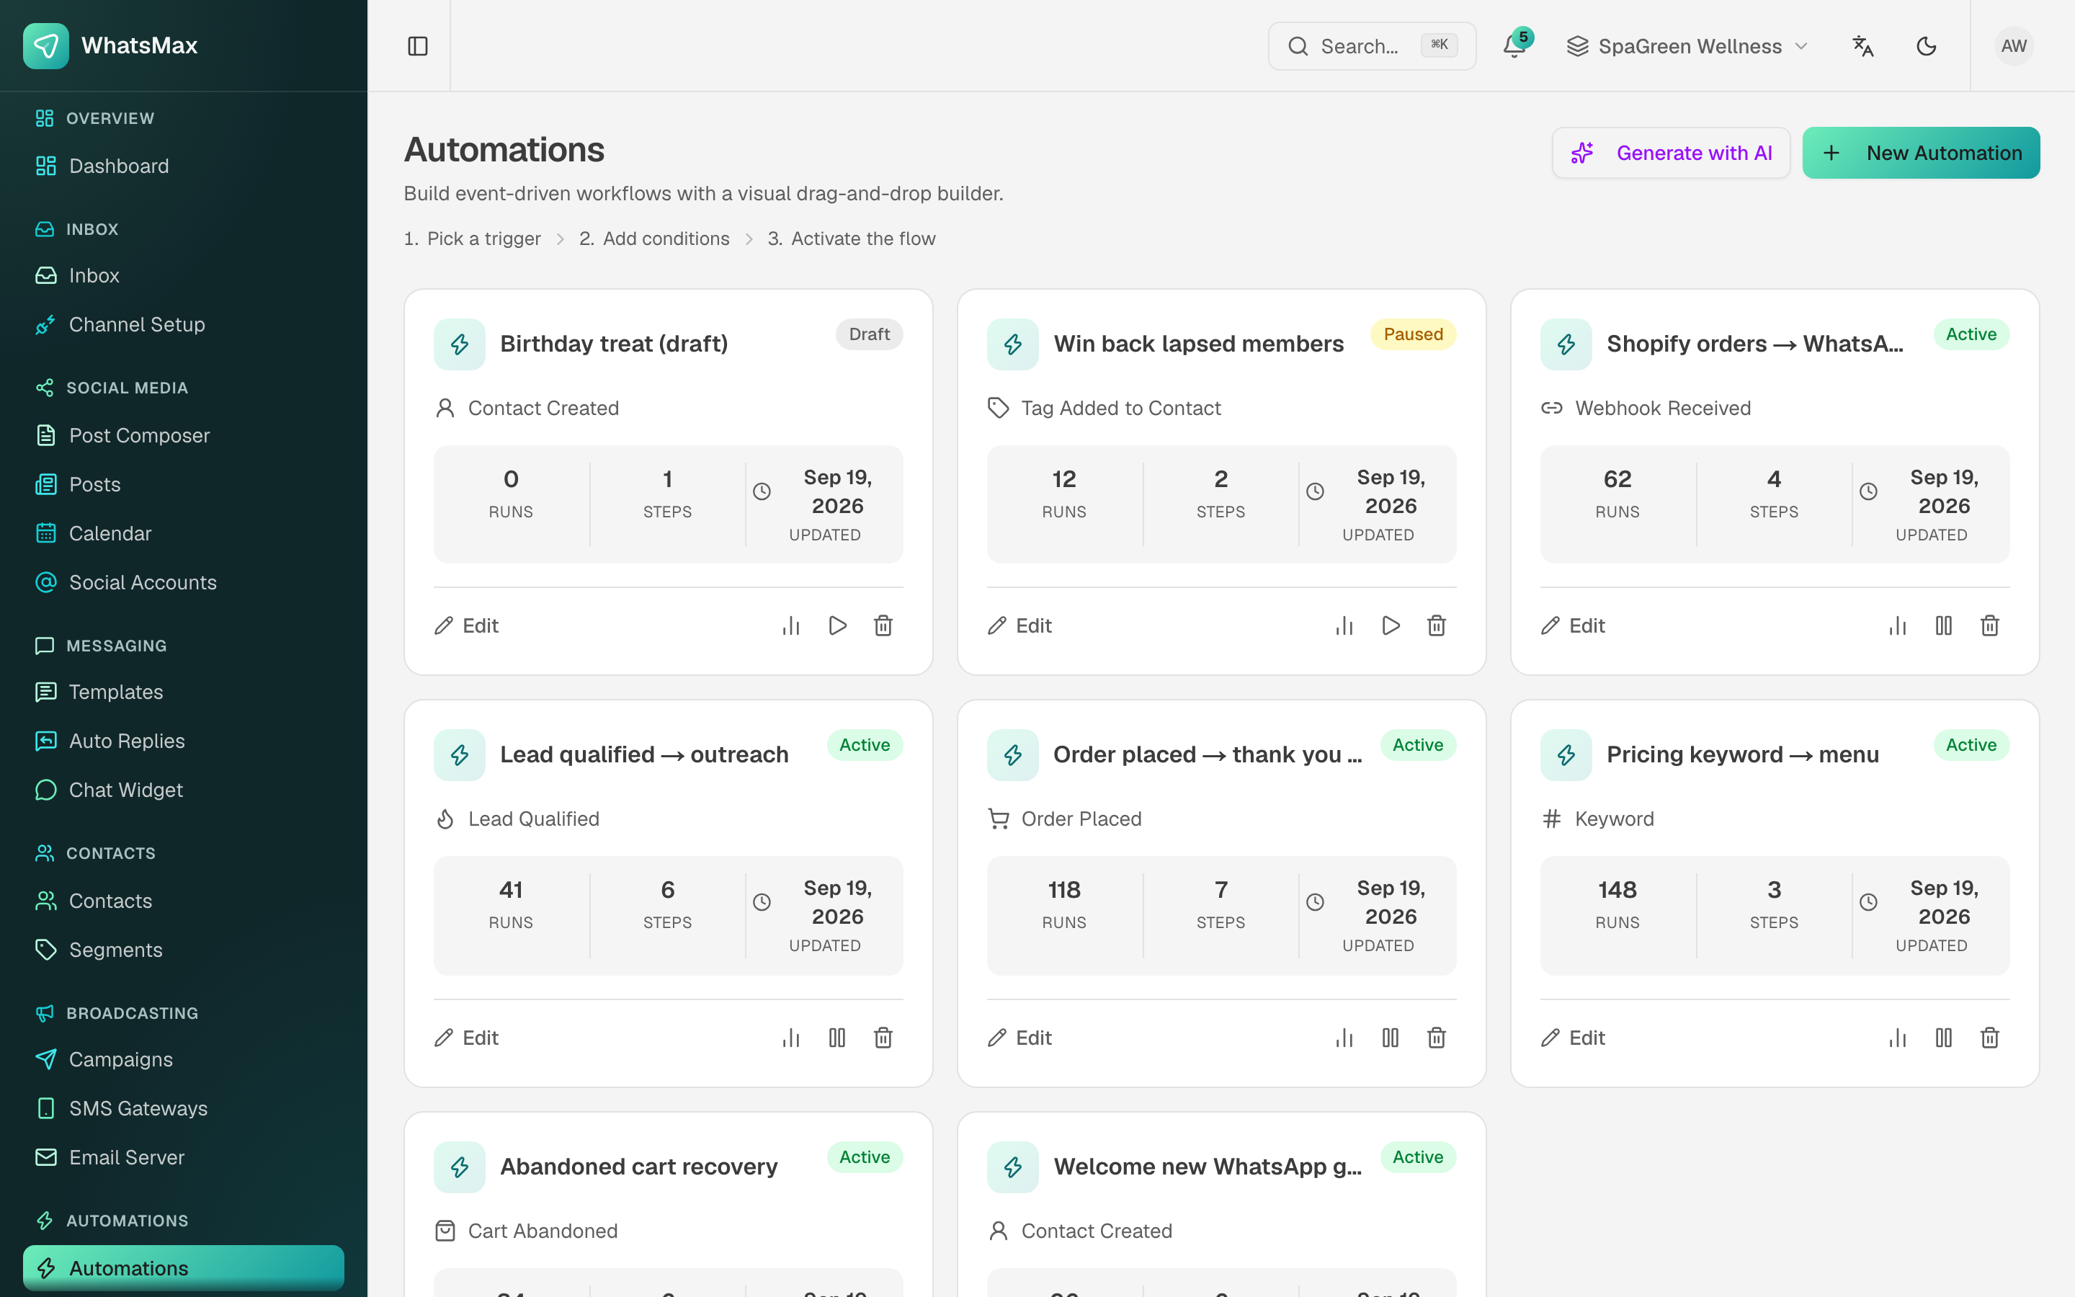Delete Pricing keyword menu automation

click(x=1989, y=1037)
